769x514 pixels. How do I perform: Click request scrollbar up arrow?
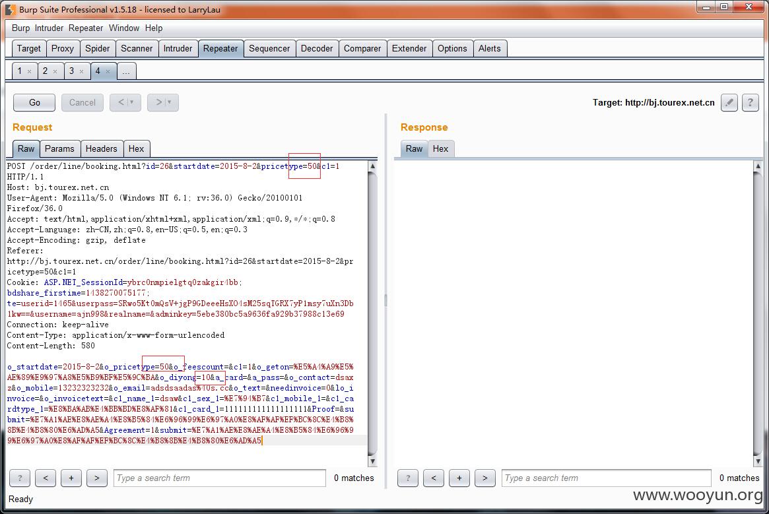click(373, 166)
